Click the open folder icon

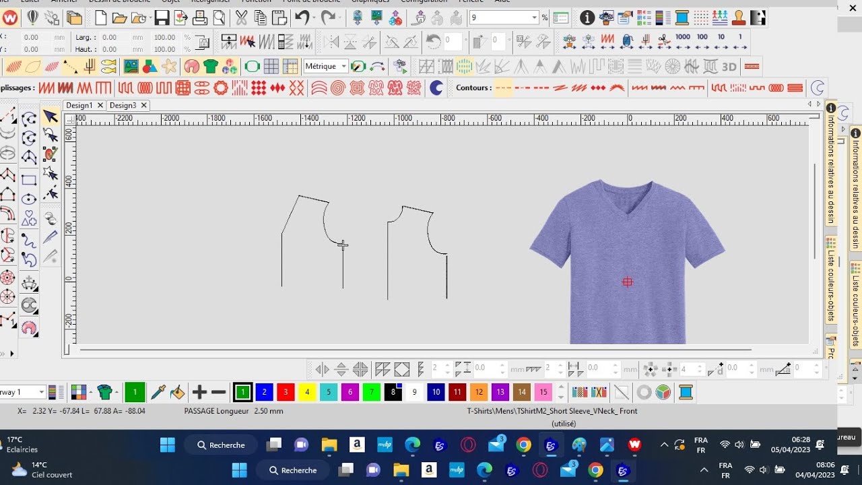click(x=119, y=18)
